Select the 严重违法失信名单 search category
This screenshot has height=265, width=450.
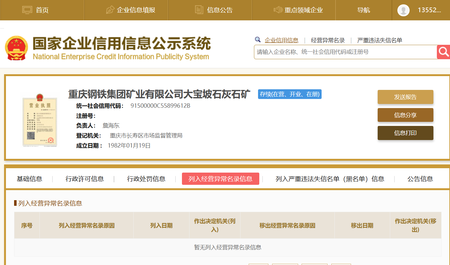click(380, 40)
